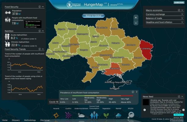Click the news feed thumbnail image
This screenshot has height=122, width=187.
146,102
